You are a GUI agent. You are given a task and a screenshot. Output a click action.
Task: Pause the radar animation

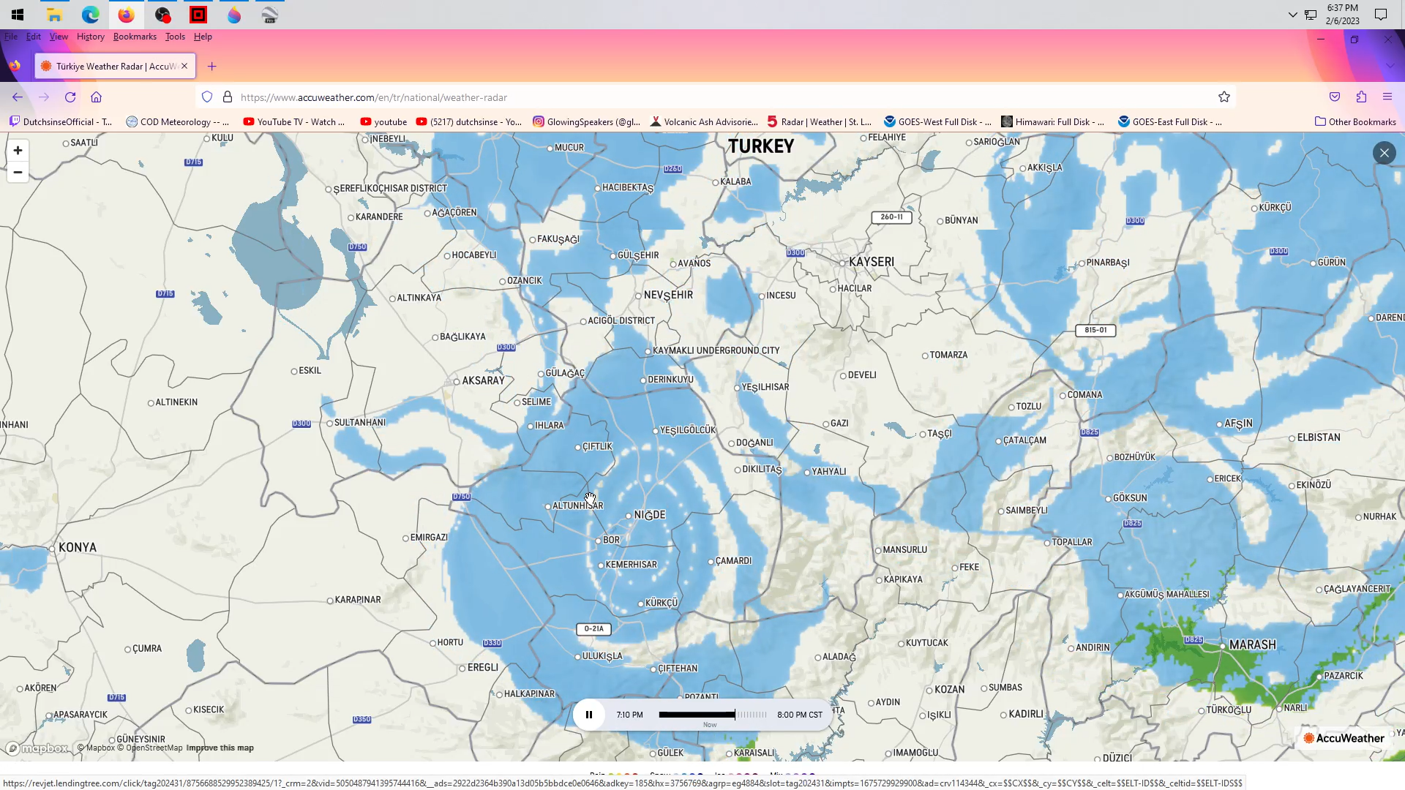(589, 715)
